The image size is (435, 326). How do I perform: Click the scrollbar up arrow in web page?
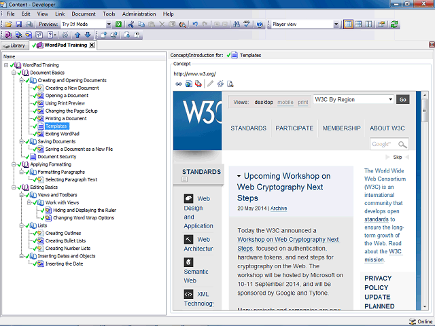tap(424, 95)
